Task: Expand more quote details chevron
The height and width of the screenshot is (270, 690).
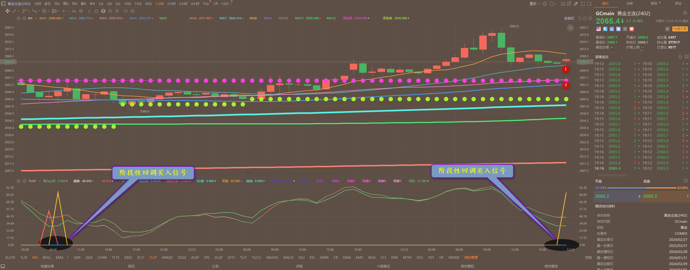Action: click(642, 51)
